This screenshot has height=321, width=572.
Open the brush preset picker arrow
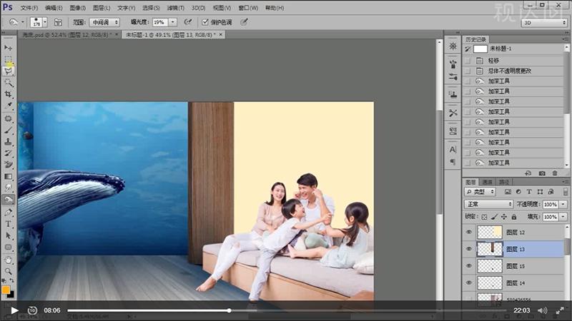coord(45,22)
